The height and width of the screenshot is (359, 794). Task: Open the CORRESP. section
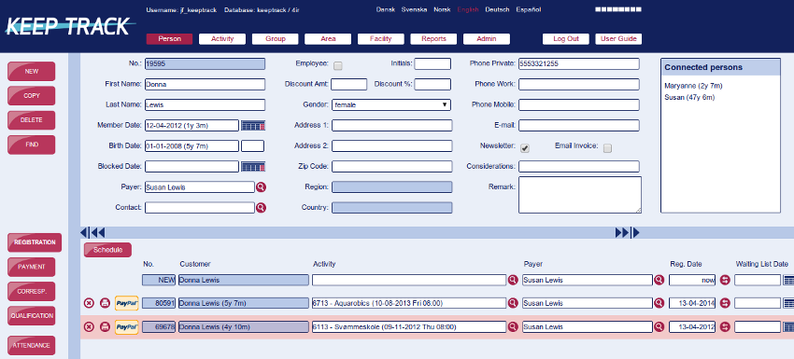point(32,291)
